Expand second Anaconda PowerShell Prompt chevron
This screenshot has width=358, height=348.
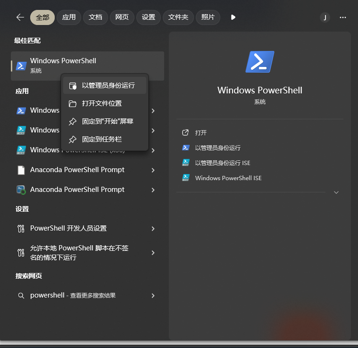tap(153, 190)
